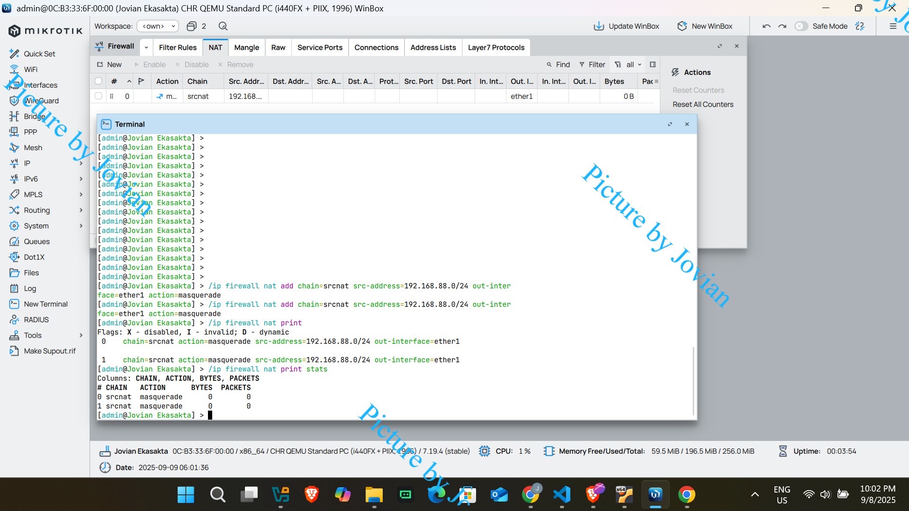
Task: Switch to the Address Lists tab
Action: [433, 47]
